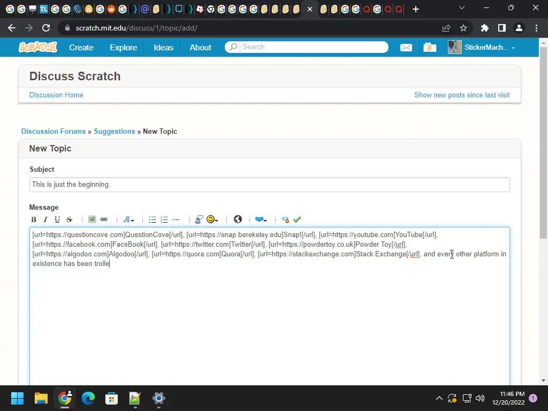Apply underline formatting
The image size is (548, 411).
(57, 219)
